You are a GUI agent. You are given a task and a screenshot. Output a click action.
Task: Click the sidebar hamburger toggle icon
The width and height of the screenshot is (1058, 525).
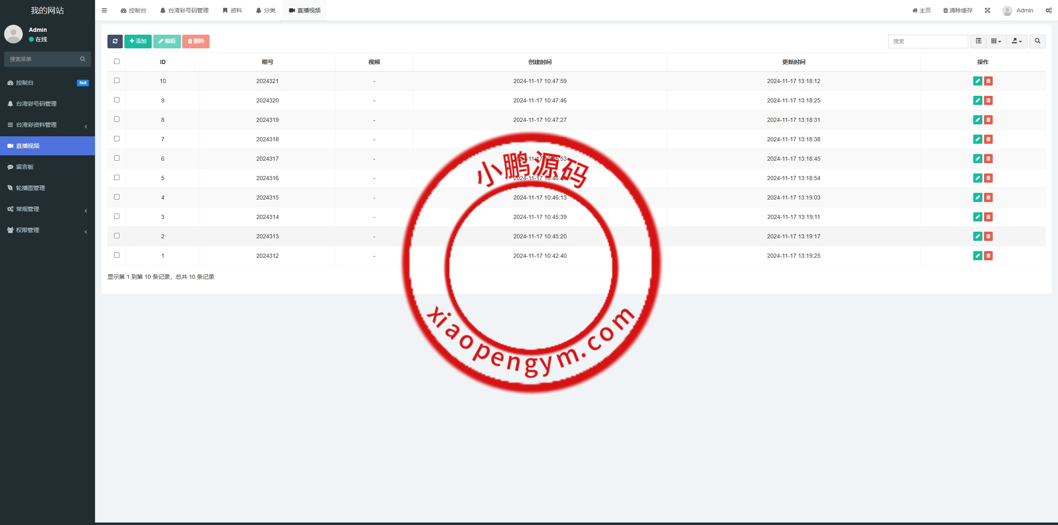click(104, 10)
